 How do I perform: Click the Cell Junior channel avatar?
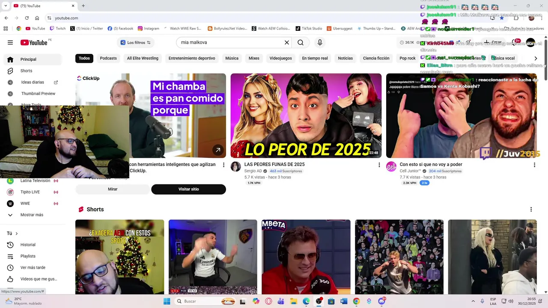pos(391,166)
